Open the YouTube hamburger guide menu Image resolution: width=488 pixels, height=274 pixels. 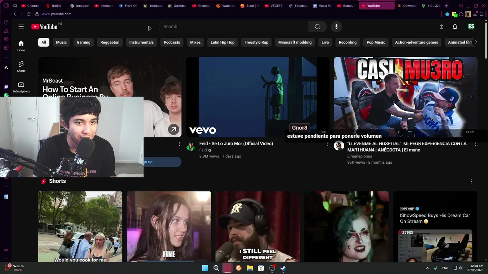click(x=21, y=27)
